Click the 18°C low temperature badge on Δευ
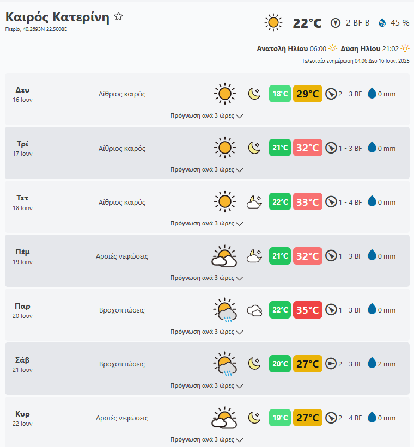414x447 pixels. click(x=280, y=94)
